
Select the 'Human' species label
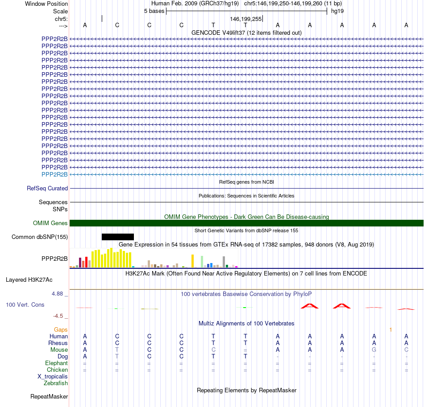[x=58, y=336]
